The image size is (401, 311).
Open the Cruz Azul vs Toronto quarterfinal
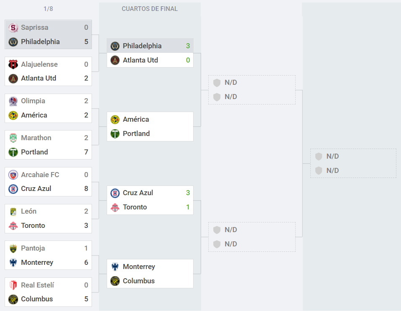click(150, 200)
